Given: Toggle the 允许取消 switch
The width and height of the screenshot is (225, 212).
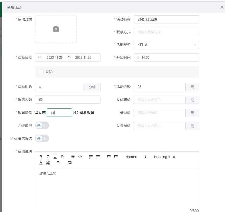Looking at the screenshot, I should click(42, 125).
